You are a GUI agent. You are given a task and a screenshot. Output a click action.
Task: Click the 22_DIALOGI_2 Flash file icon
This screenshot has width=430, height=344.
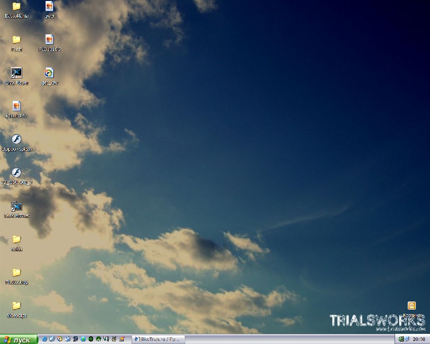(x=17, y=173)
